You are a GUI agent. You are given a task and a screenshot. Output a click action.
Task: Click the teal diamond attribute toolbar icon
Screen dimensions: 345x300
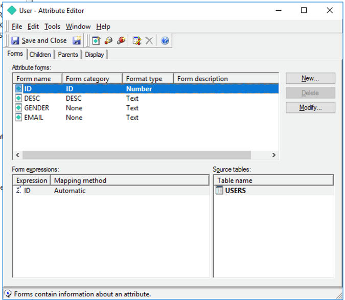coord(96,40)
